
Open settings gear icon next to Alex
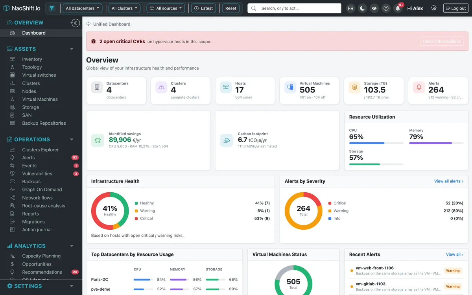(434, 8)
